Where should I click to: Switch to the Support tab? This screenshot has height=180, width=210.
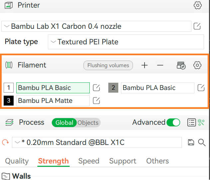click(123, 161)
